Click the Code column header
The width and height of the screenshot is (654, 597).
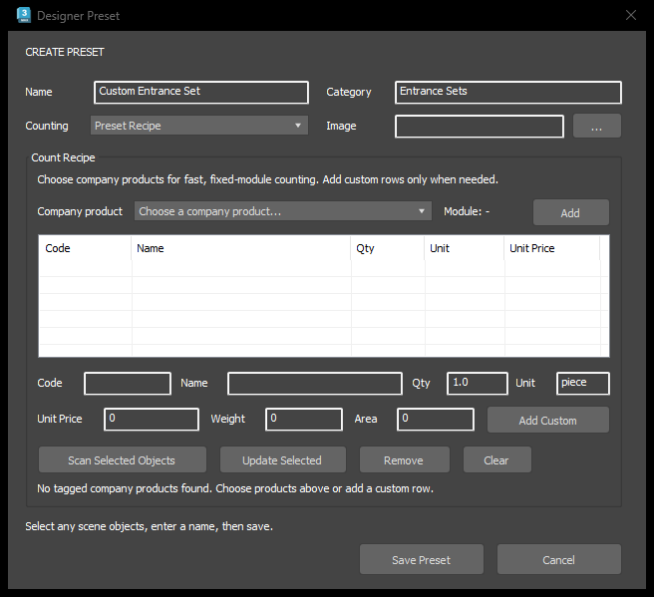click(85, 248)
